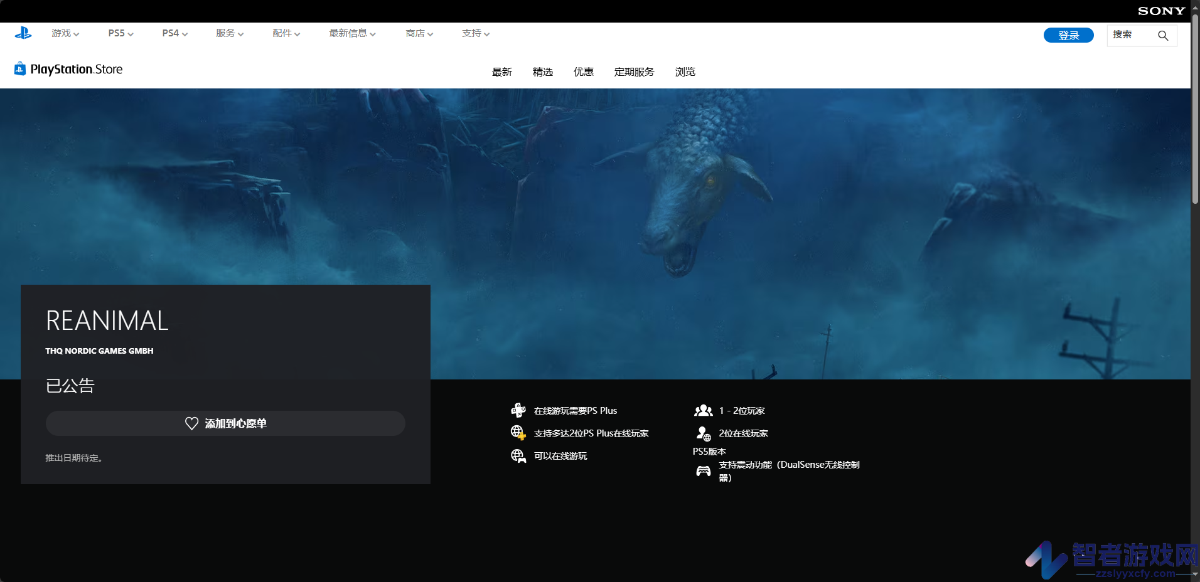Click the PlayStation Store bag icon
The image size is (1200, 582).
pyautogui.click(x=20, y=68)
